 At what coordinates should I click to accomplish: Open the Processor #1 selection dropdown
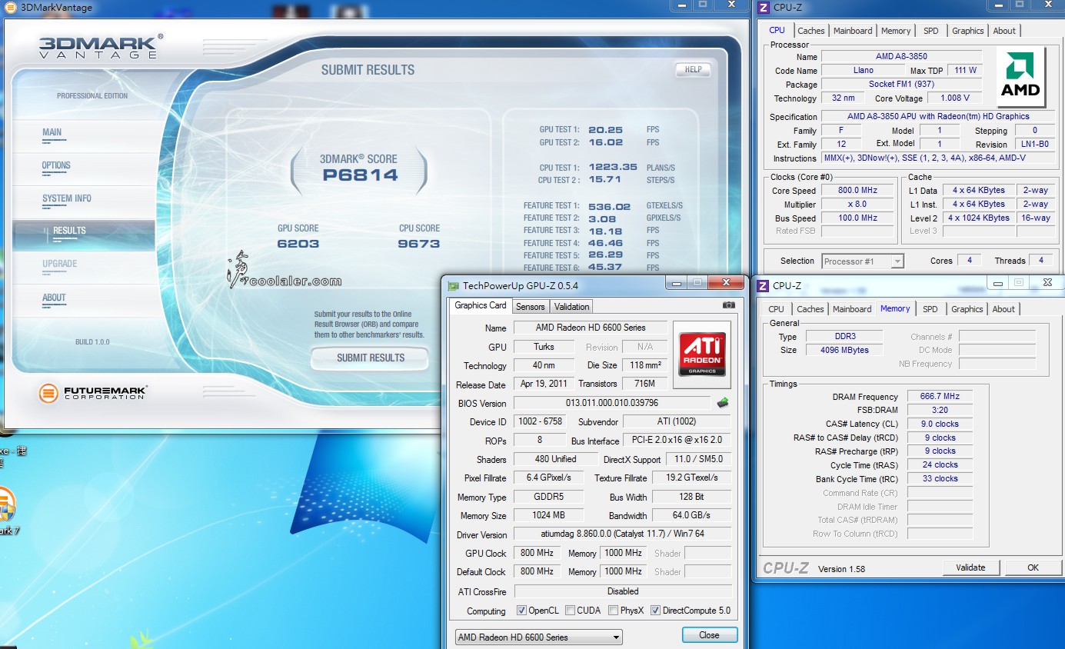[863, 261]
